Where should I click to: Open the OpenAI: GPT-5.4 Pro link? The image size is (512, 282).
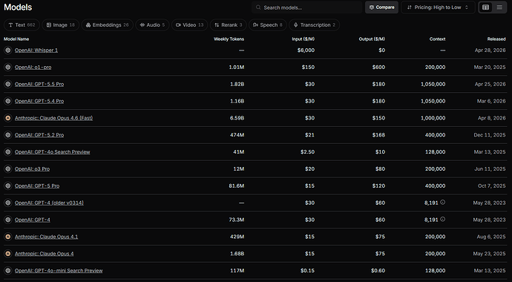click(39, 101)
